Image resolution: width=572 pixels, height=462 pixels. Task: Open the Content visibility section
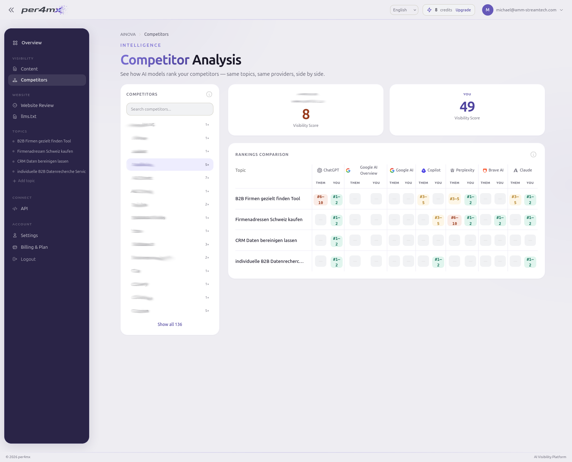(15, 69)
